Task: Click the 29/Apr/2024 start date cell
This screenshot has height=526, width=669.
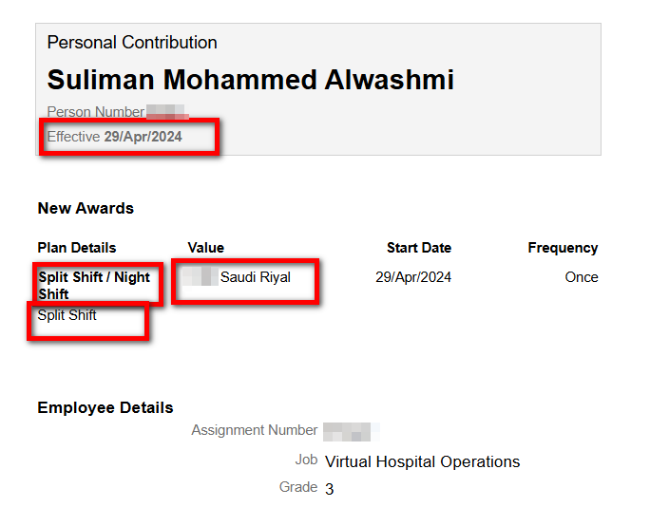Action: pos(413,277)
